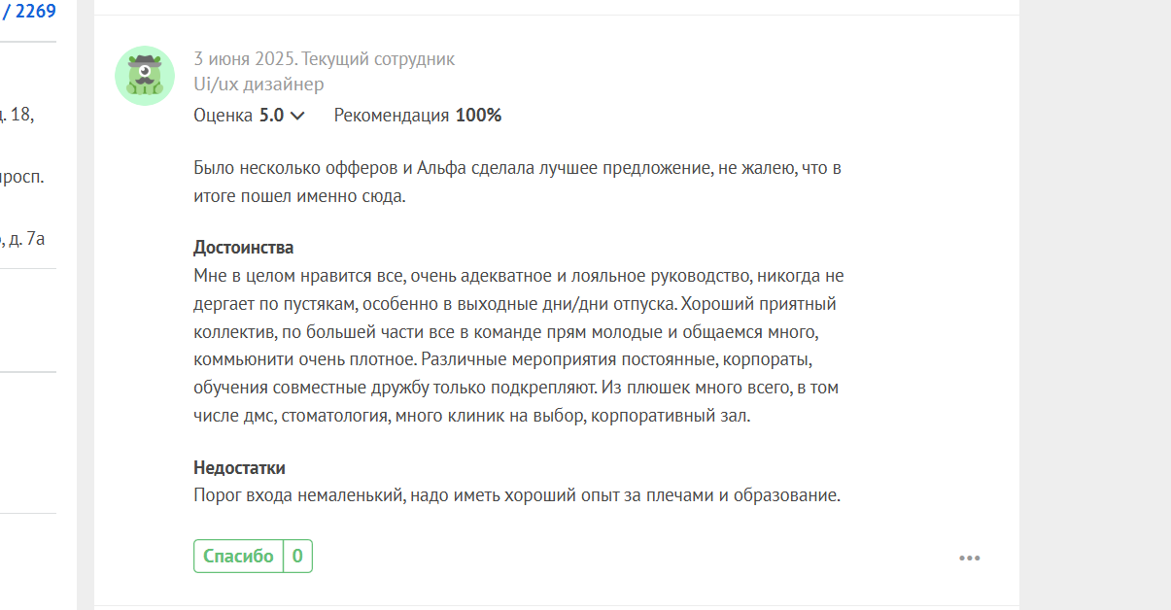Click the "д. 18," address in the sidebar
This screenshot has width=1171, height=610.
pyautogui.click(x=17, y=116)
